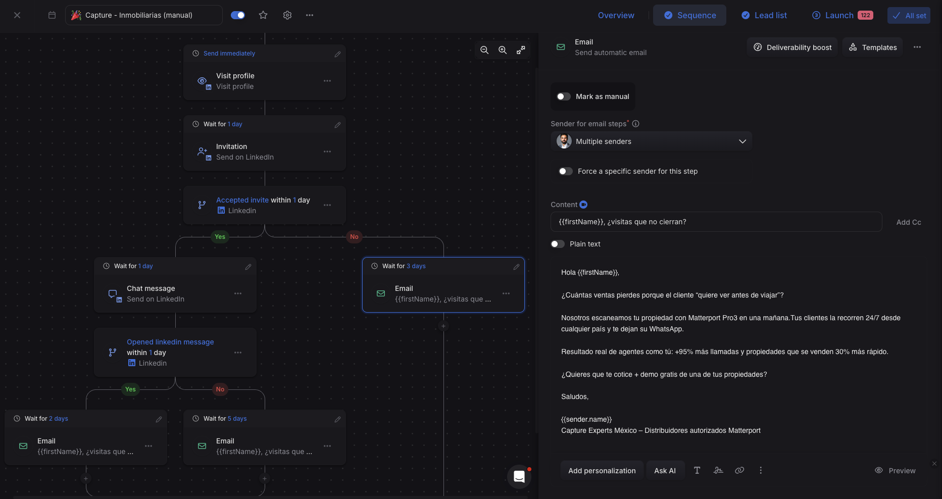Click the Opened linkedin message link

170,342
